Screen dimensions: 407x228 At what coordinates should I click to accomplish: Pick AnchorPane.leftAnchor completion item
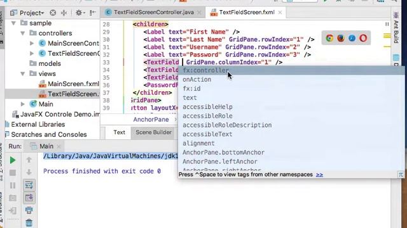291,161
